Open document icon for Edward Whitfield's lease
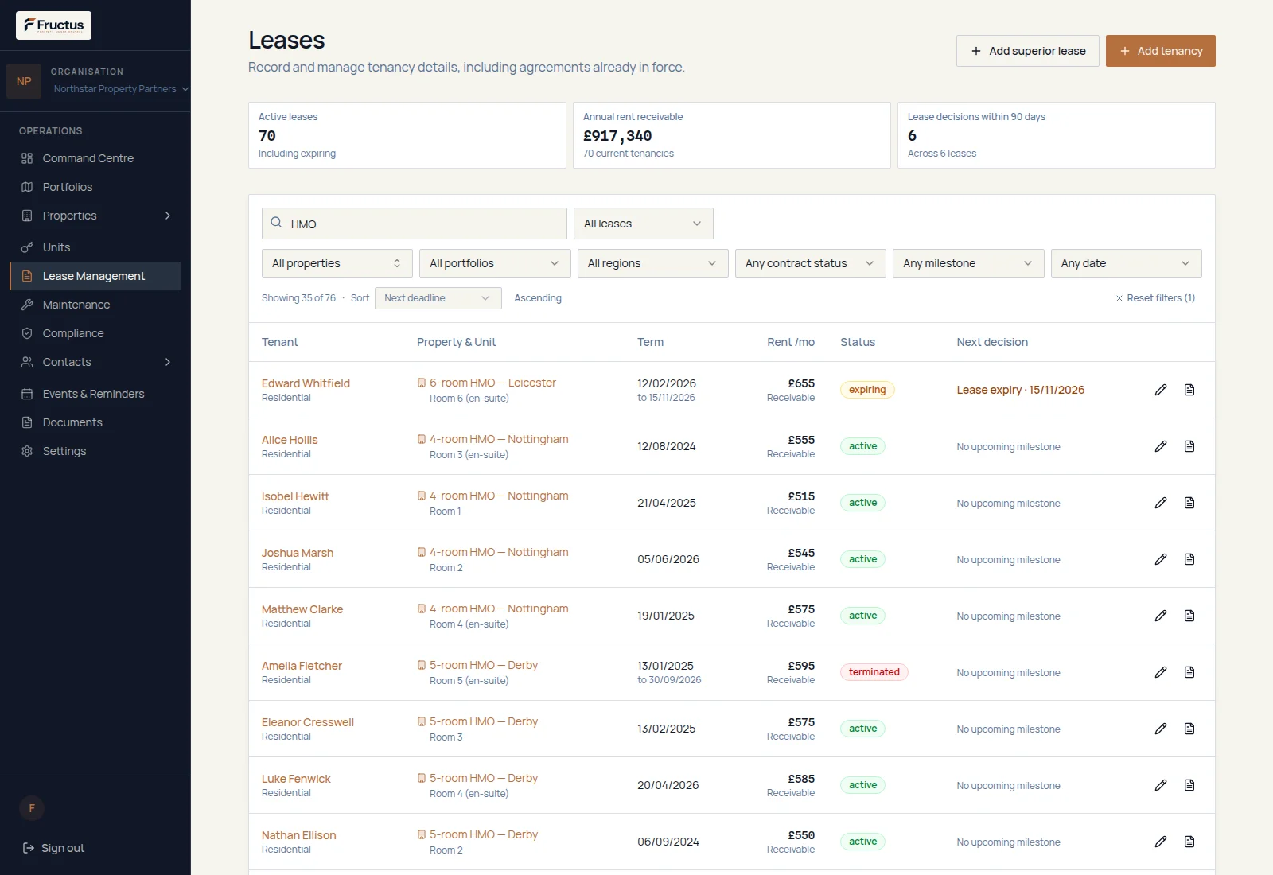This screenshot has height=875, width=1273. click(x=1189, y=390)
